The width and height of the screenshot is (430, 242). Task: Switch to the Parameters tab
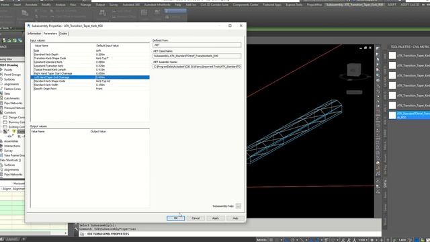(50, 34)
